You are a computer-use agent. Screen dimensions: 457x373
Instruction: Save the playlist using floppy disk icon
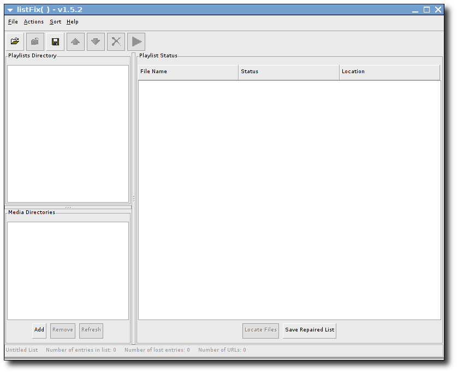pos(55,42)
